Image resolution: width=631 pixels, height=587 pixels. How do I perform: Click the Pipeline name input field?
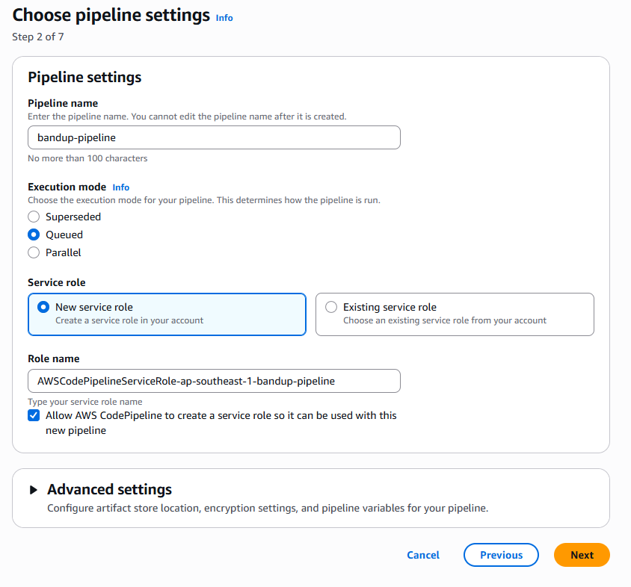tap(214, 137)
